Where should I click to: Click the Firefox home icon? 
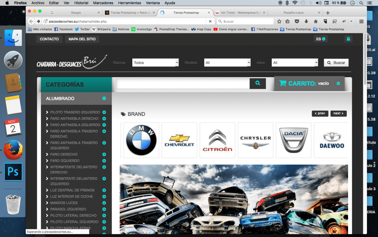tap(315, 21)
